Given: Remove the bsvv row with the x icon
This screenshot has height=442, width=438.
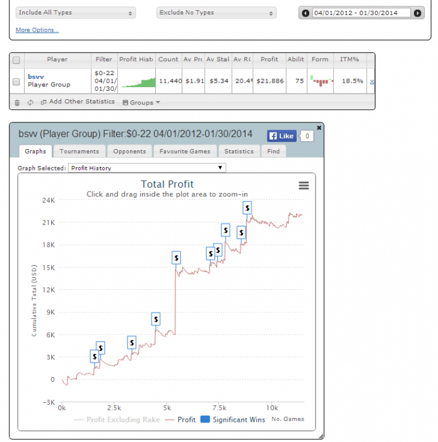Looking at the screenshot, I should 372,81.
